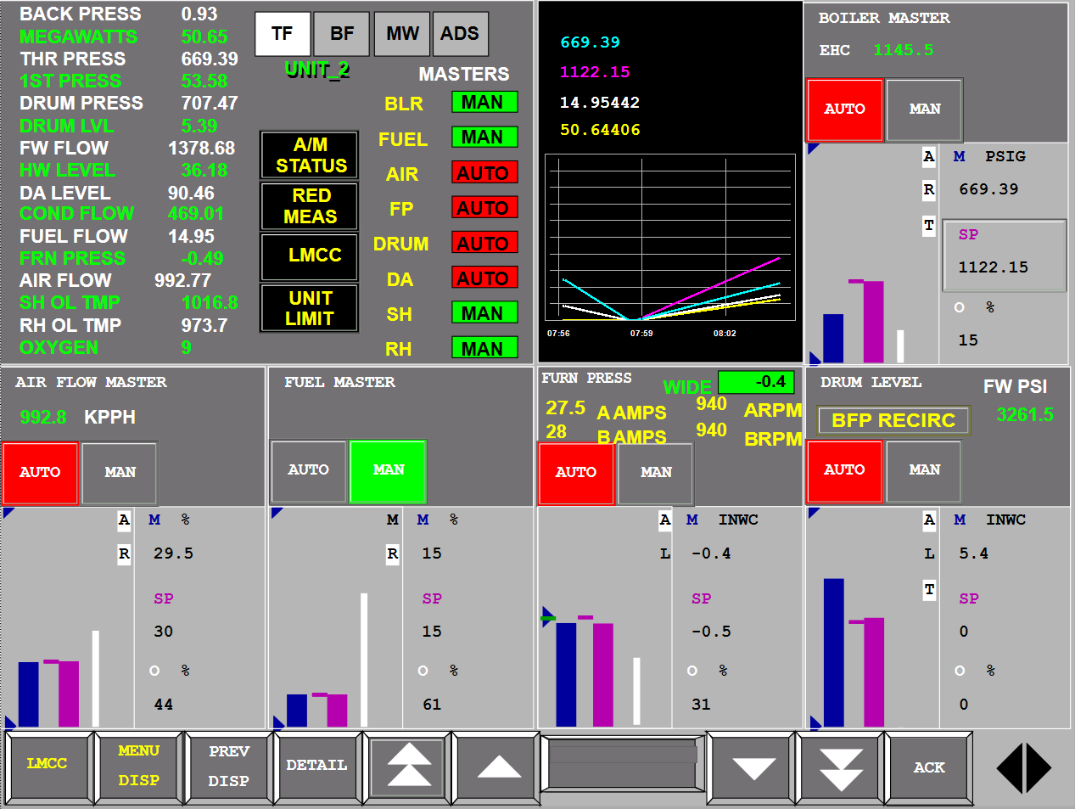
Task: Open the A/M STATUS panel
Action: [310, 155]
